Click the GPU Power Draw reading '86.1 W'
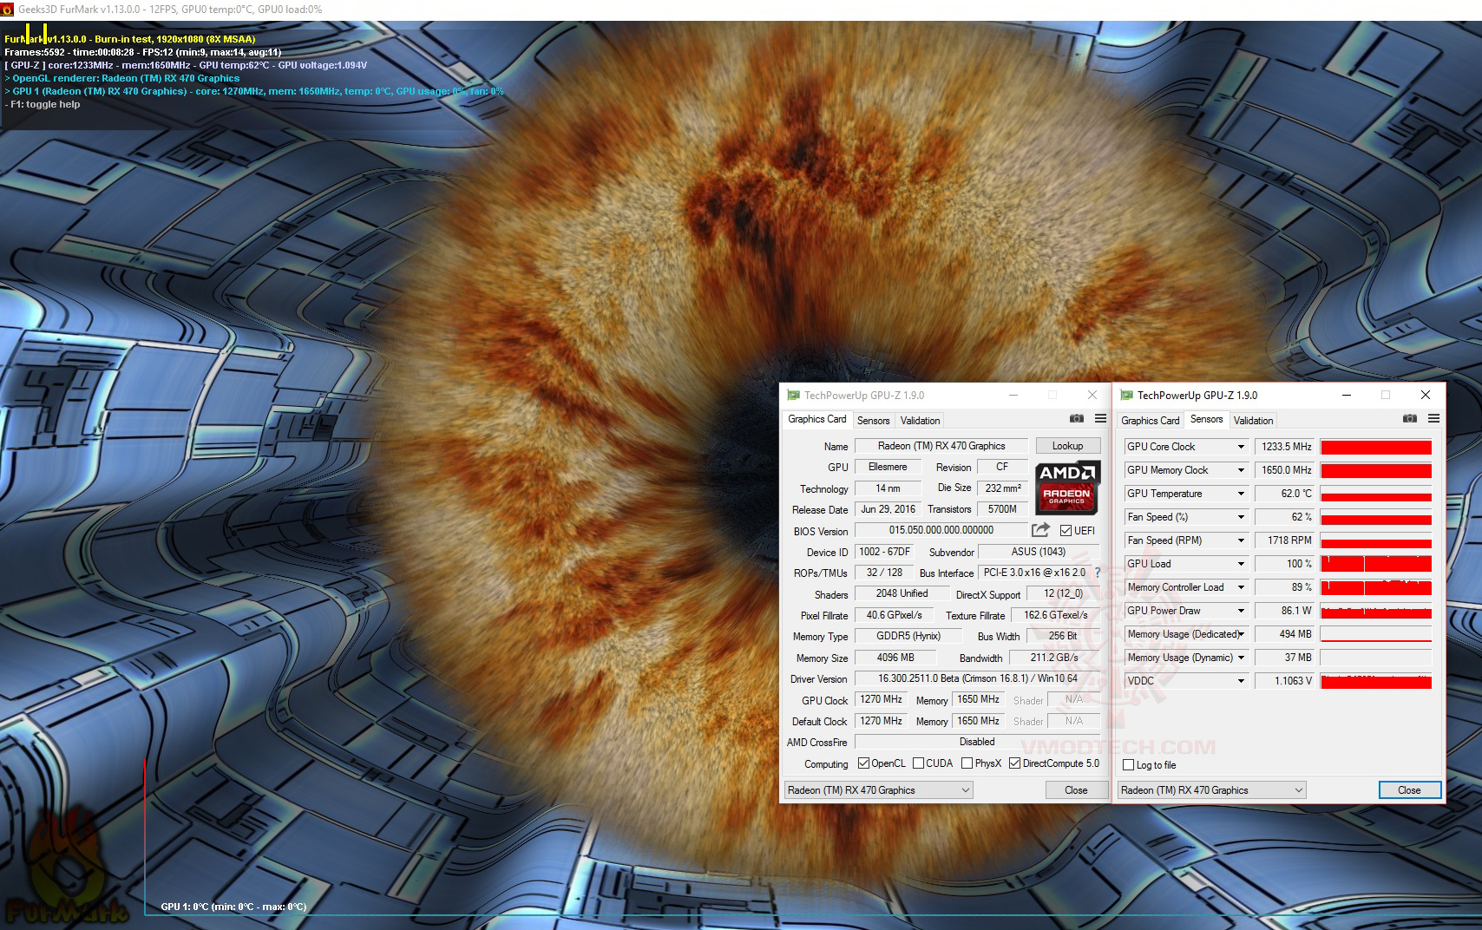 pos(1286,611)
